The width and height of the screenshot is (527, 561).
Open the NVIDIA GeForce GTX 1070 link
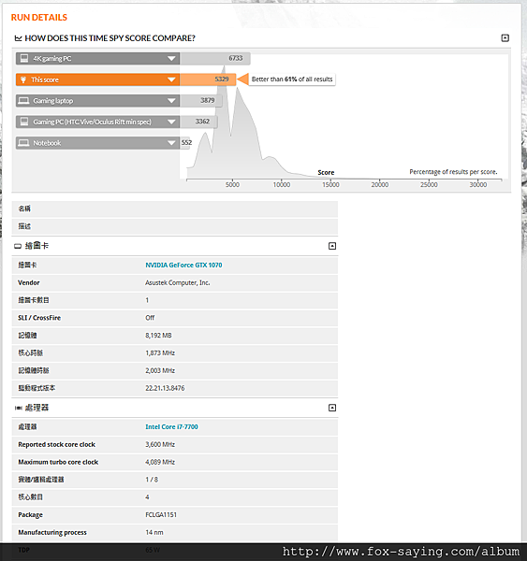183,266
